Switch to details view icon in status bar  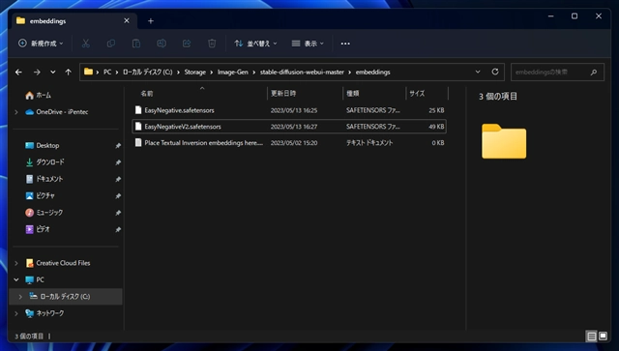tap(591, 336)
